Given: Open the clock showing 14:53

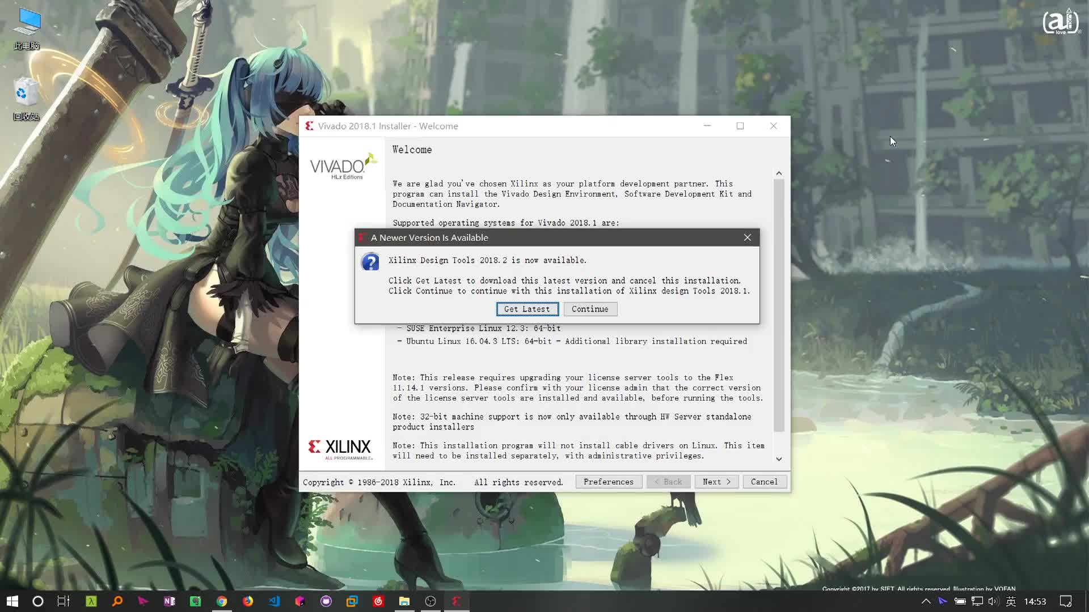Looking at the screenshot, I should pyautogui.click(x=1035, y=601).
